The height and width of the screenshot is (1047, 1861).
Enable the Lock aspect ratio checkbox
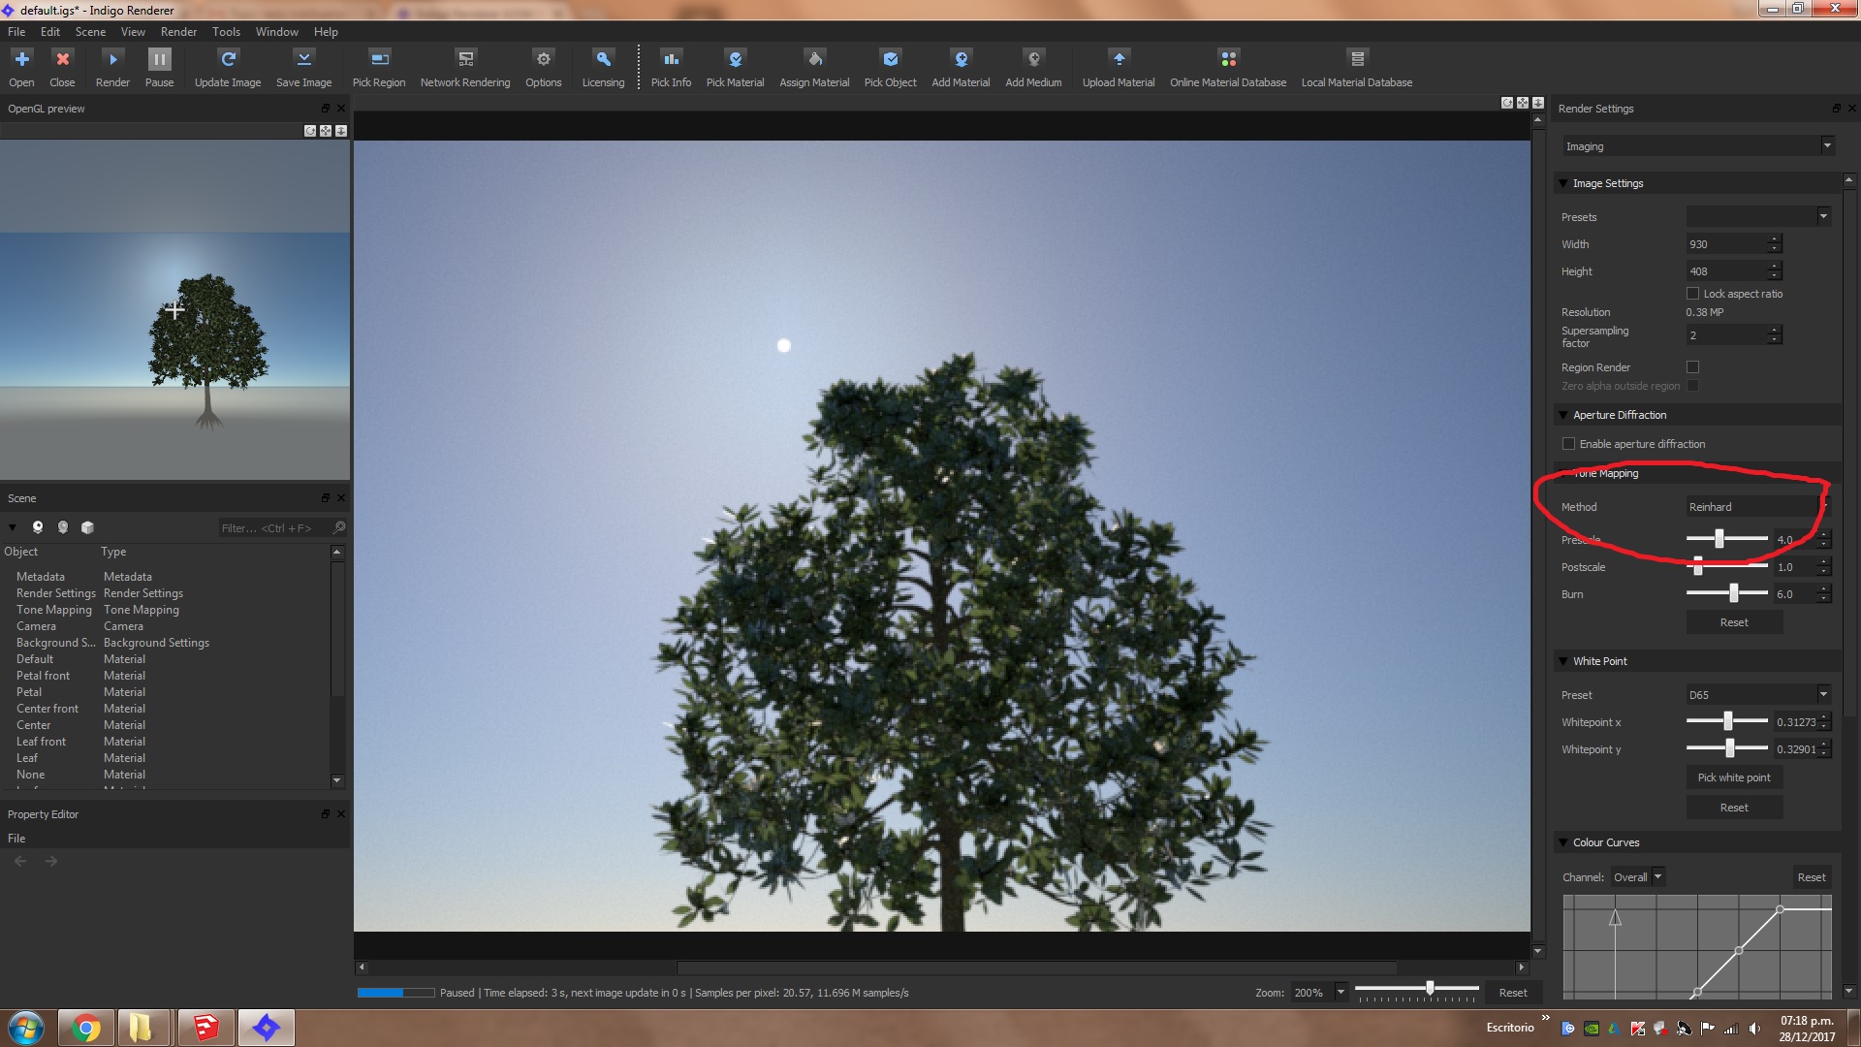coord(1692,294)
